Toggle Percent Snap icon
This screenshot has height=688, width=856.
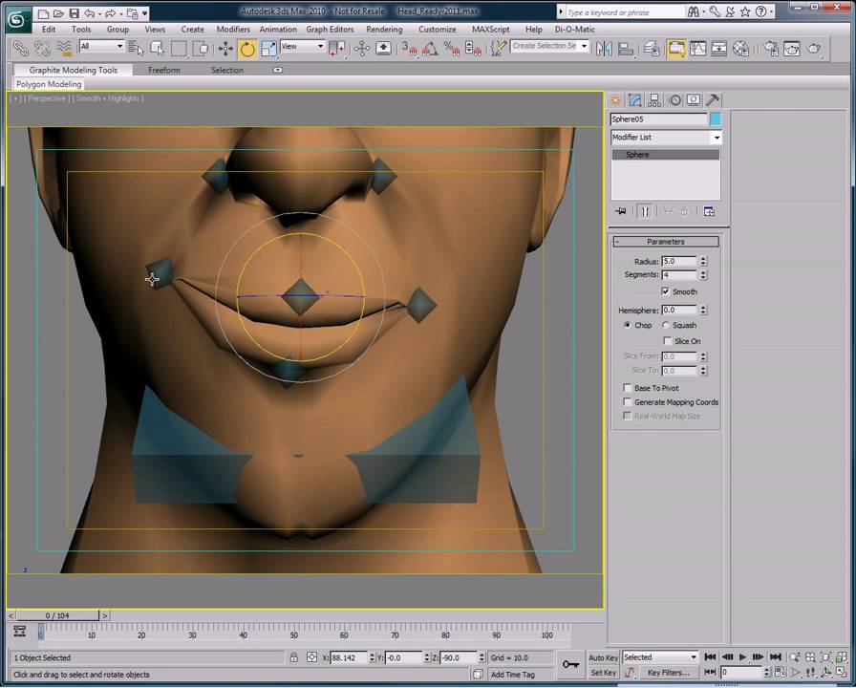click(x=452, y=49)
